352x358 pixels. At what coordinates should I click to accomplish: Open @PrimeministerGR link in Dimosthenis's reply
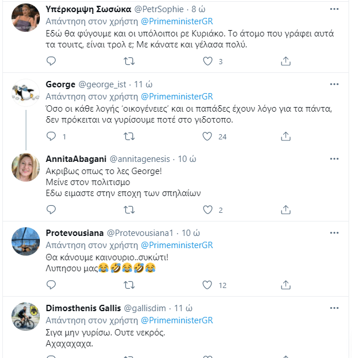pyautogui.click(x=176, y=319)
